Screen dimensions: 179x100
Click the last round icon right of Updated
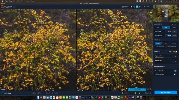click(150, 89)
